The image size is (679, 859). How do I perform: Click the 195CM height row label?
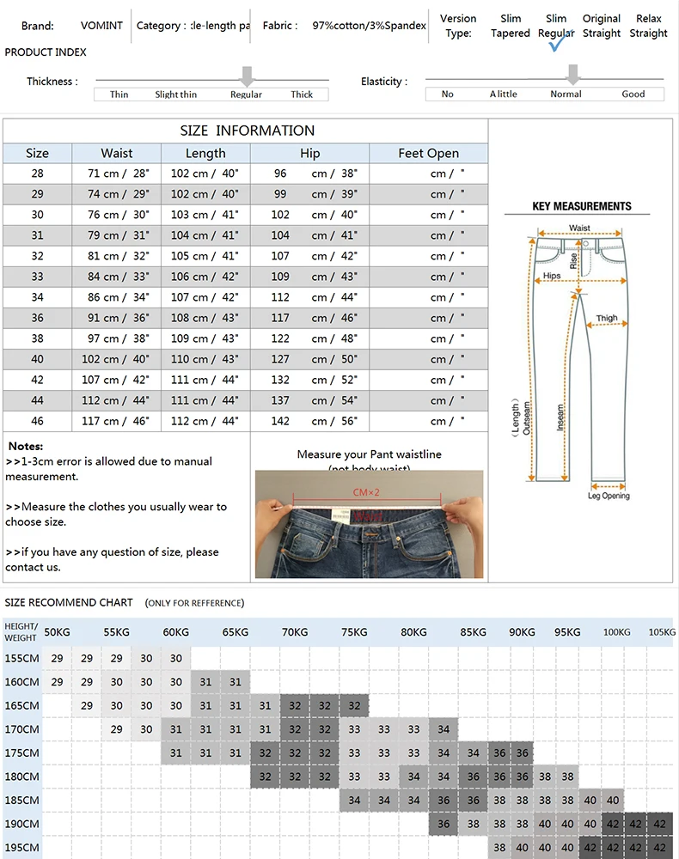(22, 848)
